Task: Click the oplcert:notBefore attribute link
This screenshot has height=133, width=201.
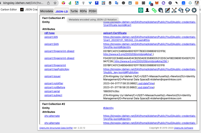Action: (55, 87)
